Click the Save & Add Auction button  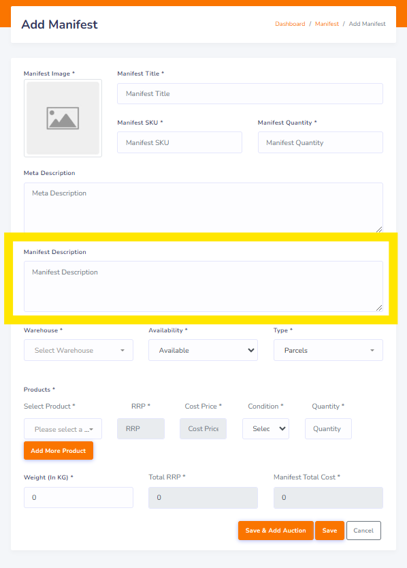(x=276, y=531)
